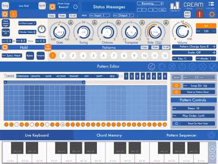Toggle the Transpose button beside Bypass
The height and width of the screenshot is (164, 218).
(x=40, y=56)
